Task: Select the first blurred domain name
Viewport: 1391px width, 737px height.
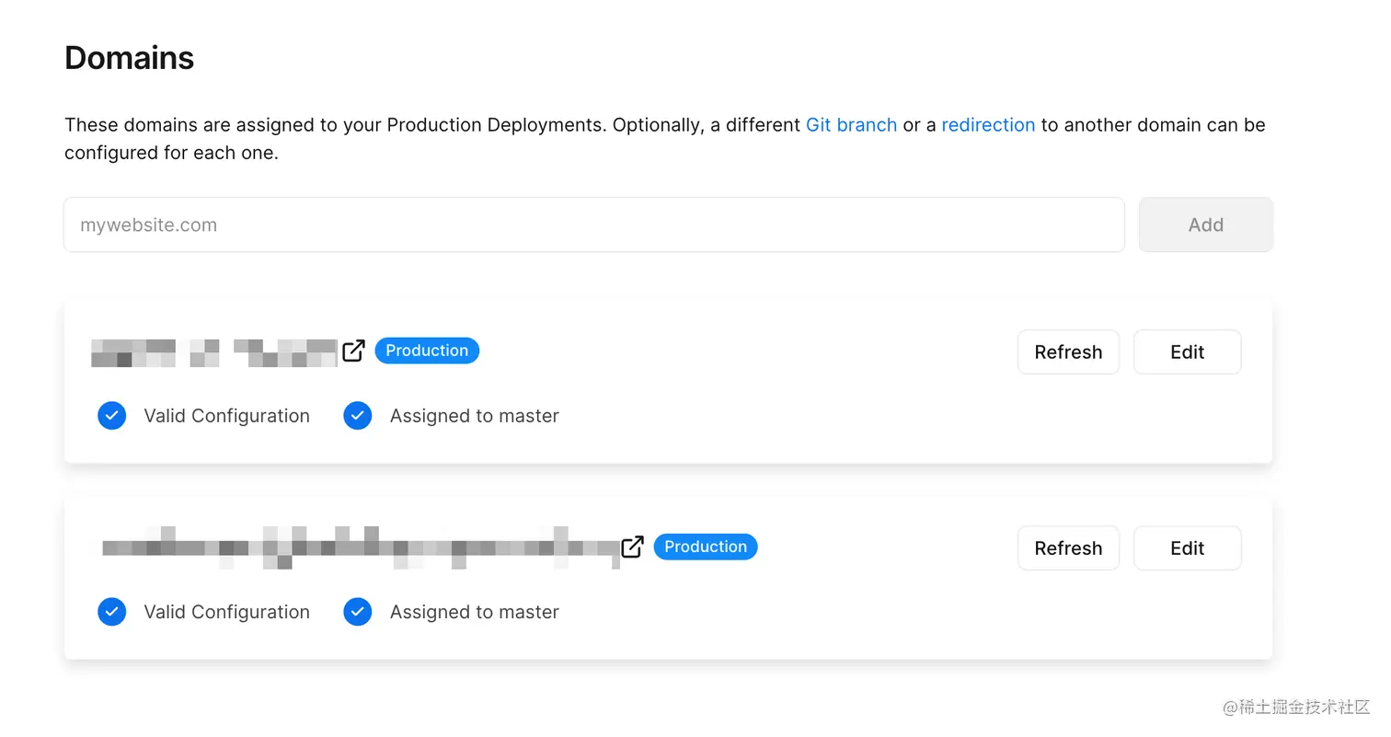Action: (x=214, y=352)
